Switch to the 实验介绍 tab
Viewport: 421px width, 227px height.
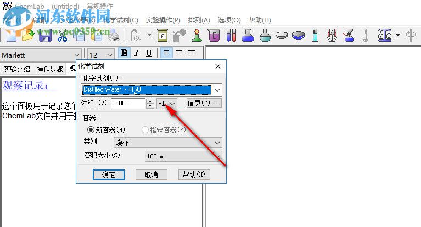pos(16,69)
